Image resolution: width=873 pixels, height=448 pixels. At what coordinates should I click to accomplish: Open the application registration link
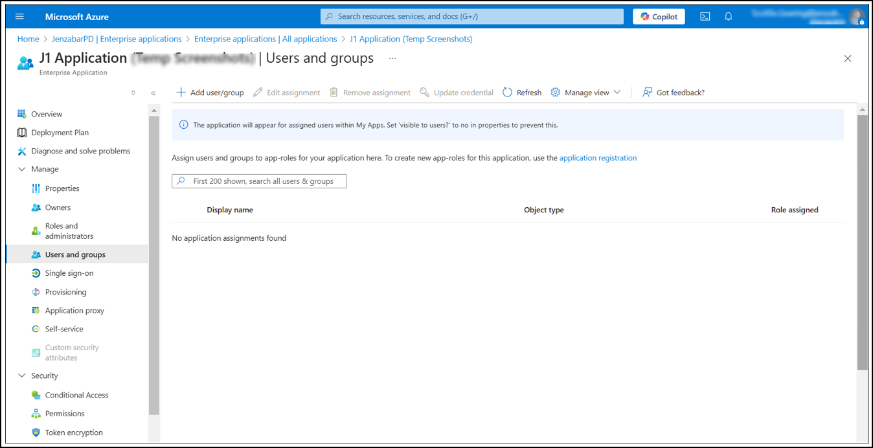598,158
